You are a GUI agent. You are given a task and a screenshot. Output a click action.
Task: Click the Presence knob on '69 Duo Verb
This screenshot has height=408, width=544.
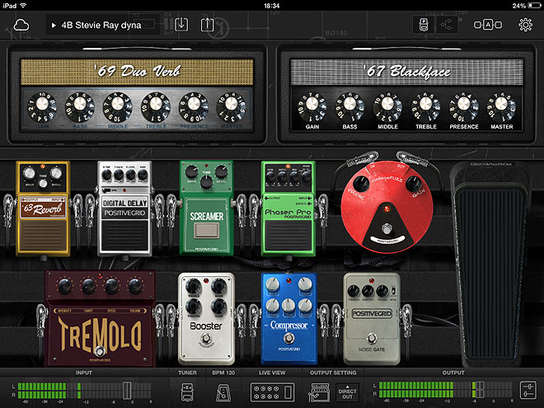coord(194,107)
